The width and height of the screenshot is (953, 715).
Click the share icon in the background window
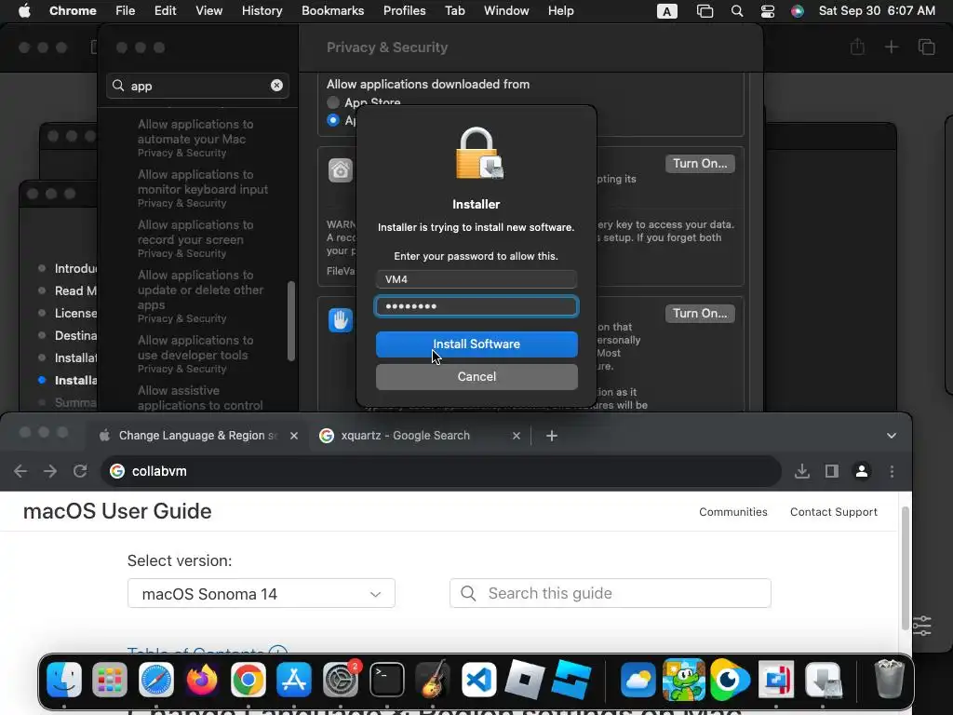(x=857, y=47)
